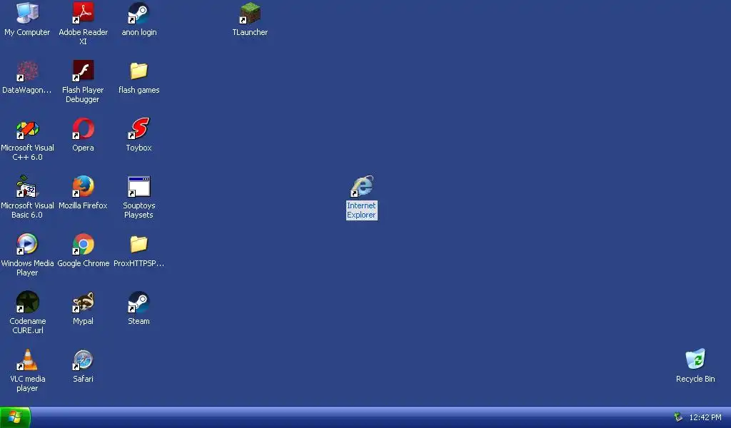Select the flash games folder
Image resolution: width=731 pixels, height=428 pixels.
tap(139, 71)
